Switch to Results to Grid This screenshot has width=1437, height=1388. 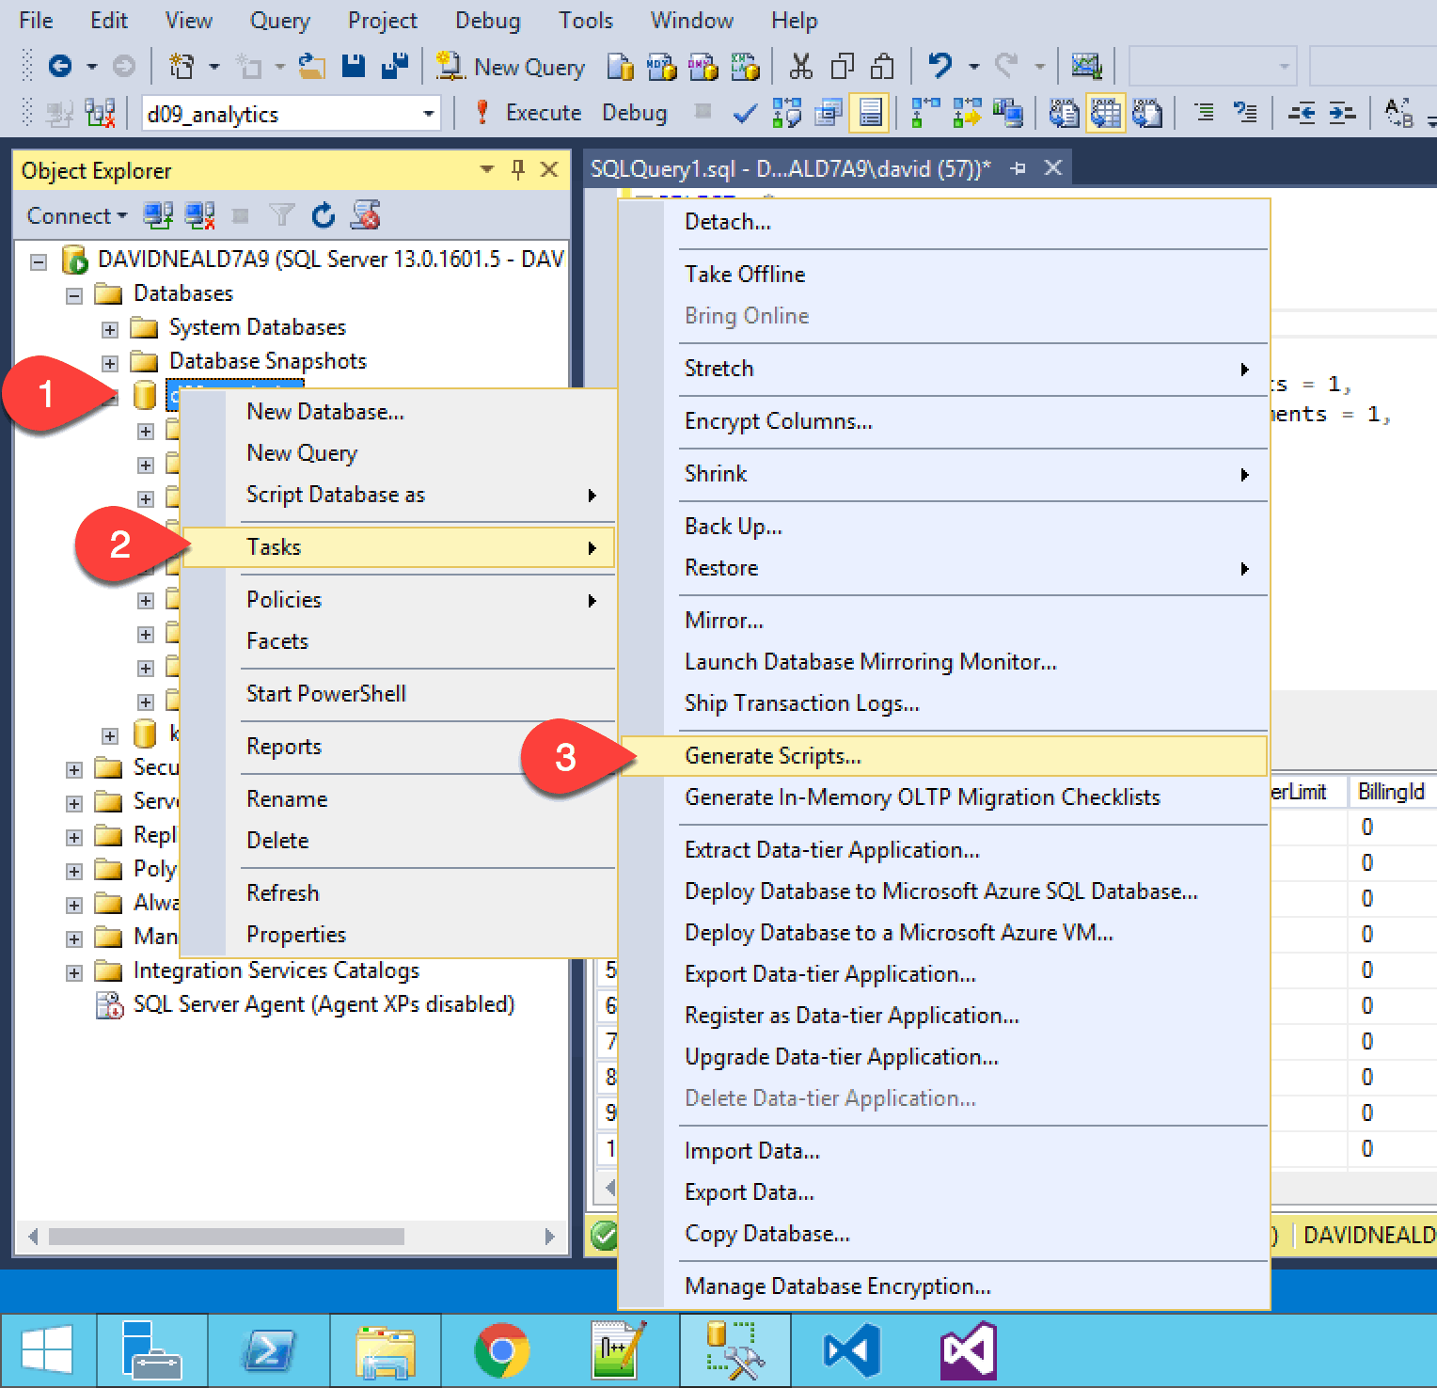(x=1106, y=114)
